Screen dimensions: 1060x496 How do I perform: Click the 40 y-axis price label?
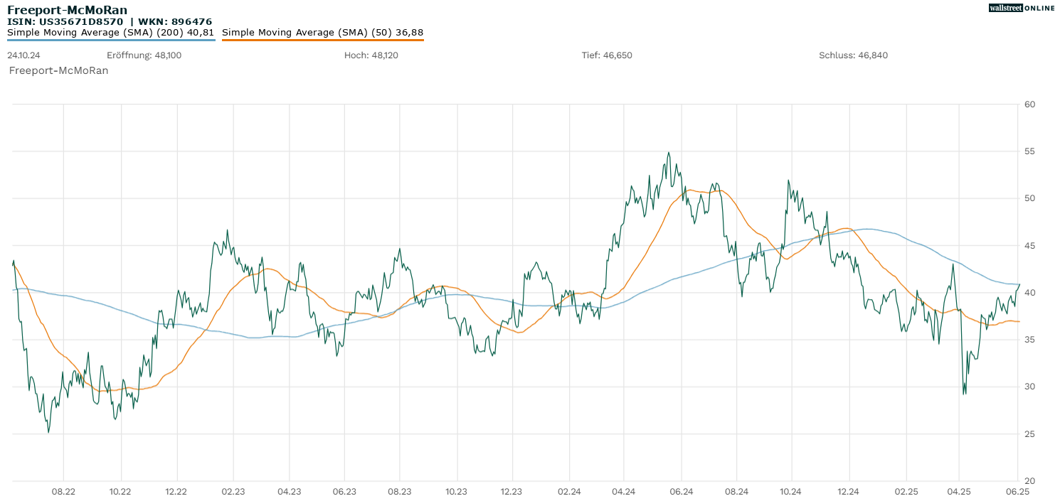(1029, 293)
